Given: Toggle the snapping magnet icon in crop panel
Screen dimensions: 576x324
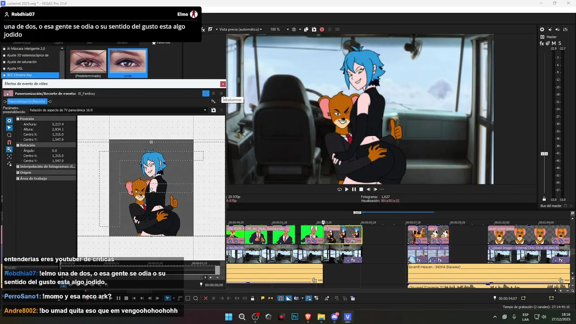Looking at the screenshot, I should (9, 142).
